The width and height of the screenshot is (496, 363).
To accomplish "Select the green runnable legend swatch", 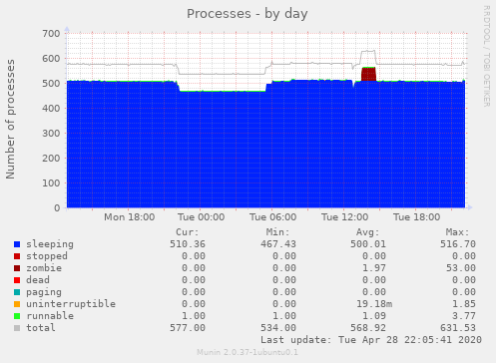I will tap(17, 316).
